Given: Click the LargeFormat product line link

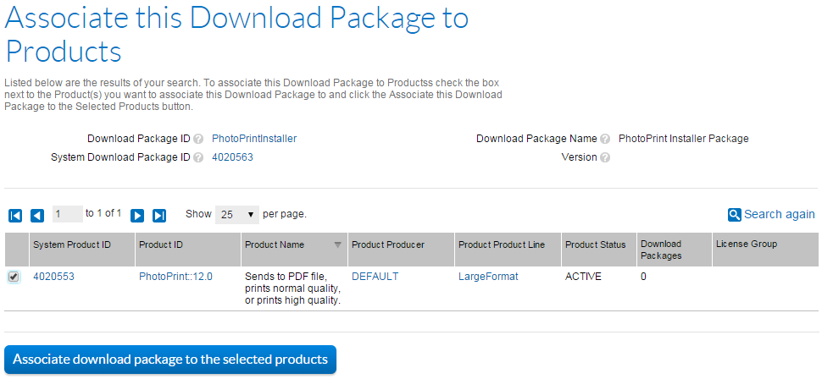Looking at the screenshot, I should 486,277.
